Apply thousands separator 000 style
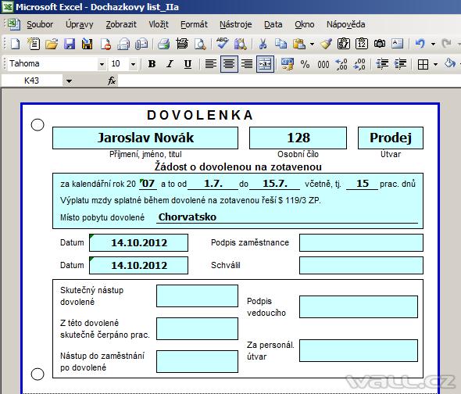Screen dimensions: 461x394 click(x=323, y=64)
